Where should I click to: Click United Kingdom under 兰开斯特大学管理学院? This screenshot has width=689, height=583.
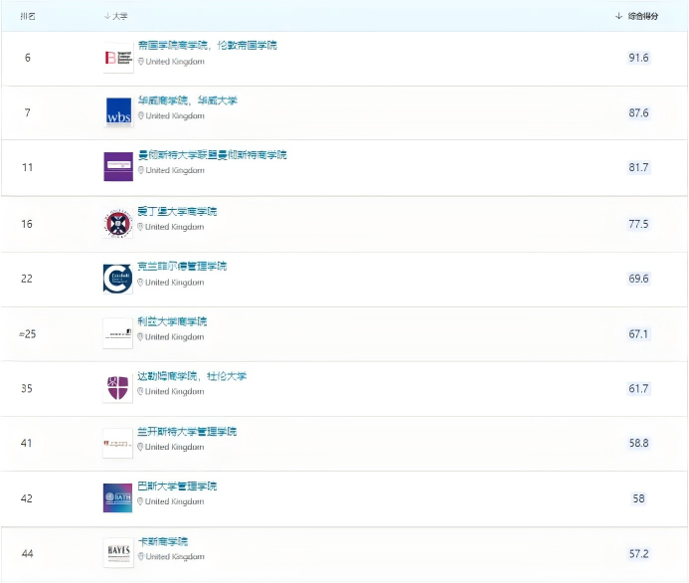click(174, 447)
